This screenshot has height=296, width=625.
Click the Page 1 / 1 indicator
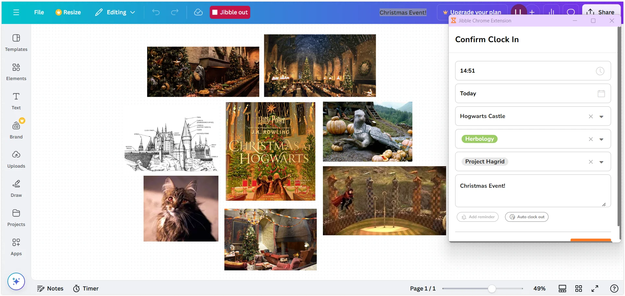coord(423,289)
